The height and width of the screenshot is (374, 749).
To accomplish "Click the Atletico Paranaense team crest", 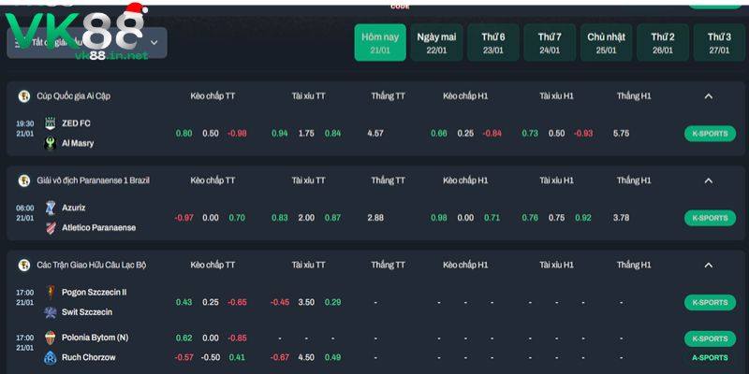I will pyautogui.click(x=51, y=227).
